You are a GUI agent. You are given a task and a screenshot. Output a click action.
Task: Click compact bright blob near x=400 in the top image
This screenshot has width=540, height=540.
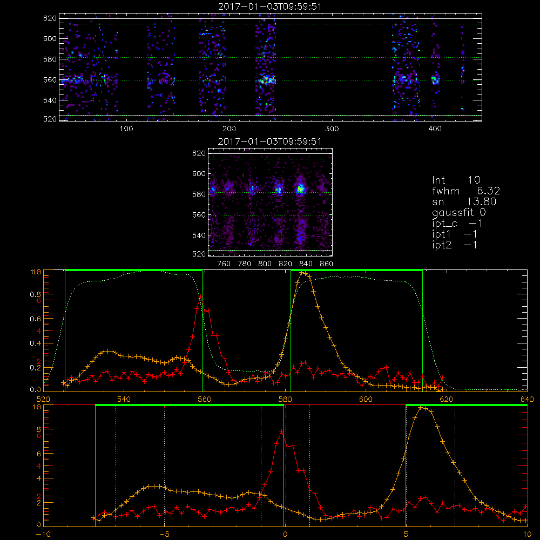[x=435, y=80]
